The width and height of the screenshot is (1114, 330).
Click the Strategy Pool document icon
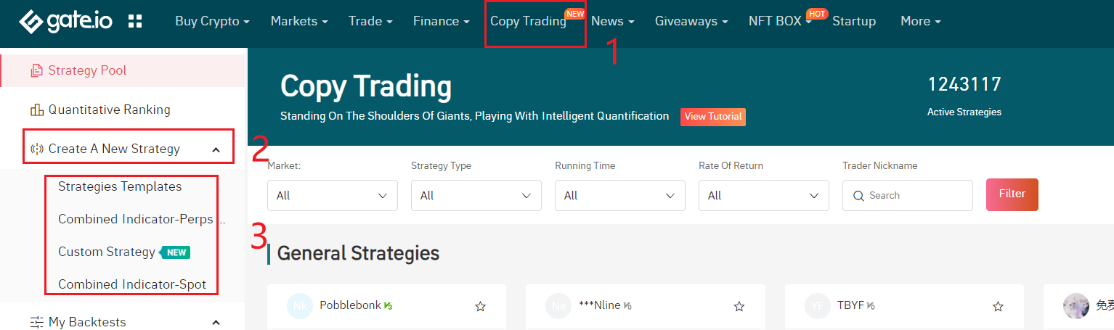point(36,70)
